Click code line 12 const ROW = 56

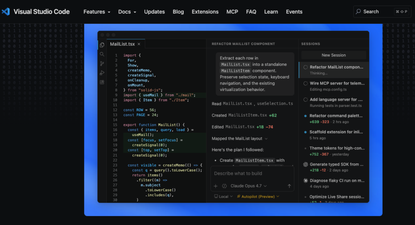pyautogui.click(x=139, y=110)
